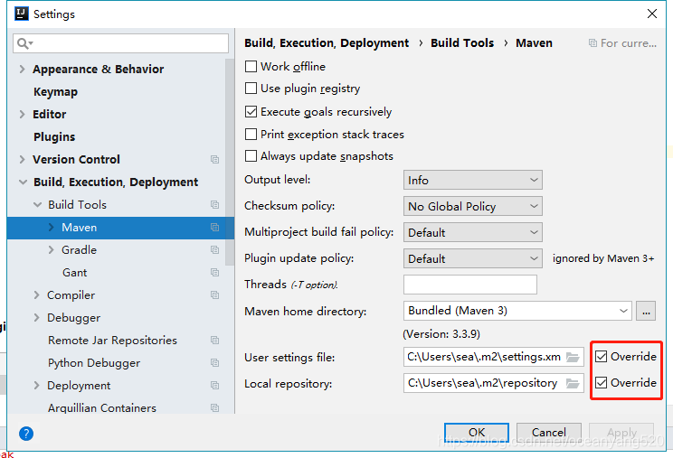673x458 pixels.
Task: Click the IntelliJ logo in title bar
Action: click(x=22, y=14)
